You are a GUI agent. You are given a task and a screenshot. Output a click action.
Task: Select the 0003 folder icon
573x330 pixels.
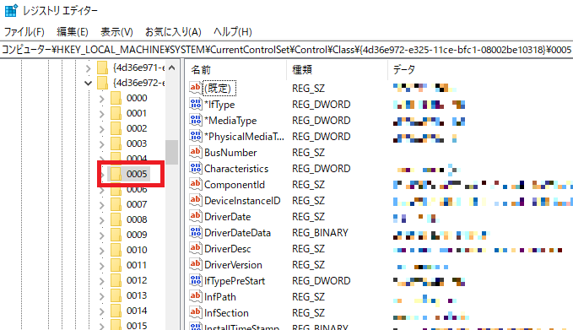pos(116,143)
